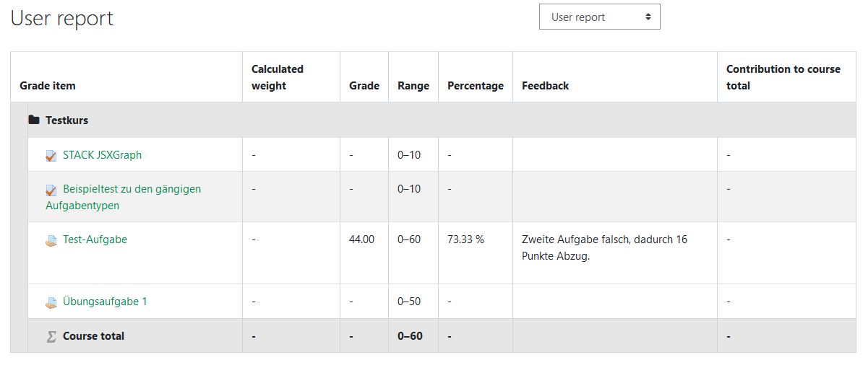Screen dimensions: 868x365
Task: Click the Percentage column header
Action: (476, 86)
